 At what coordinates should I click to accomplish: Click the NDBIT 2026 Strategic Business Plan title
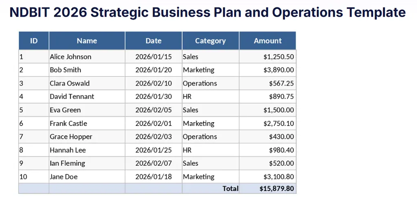tap(208, 12)
